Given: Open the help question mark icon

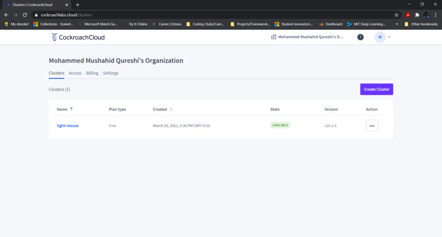Looking at the screenshot, I should 360,37.
